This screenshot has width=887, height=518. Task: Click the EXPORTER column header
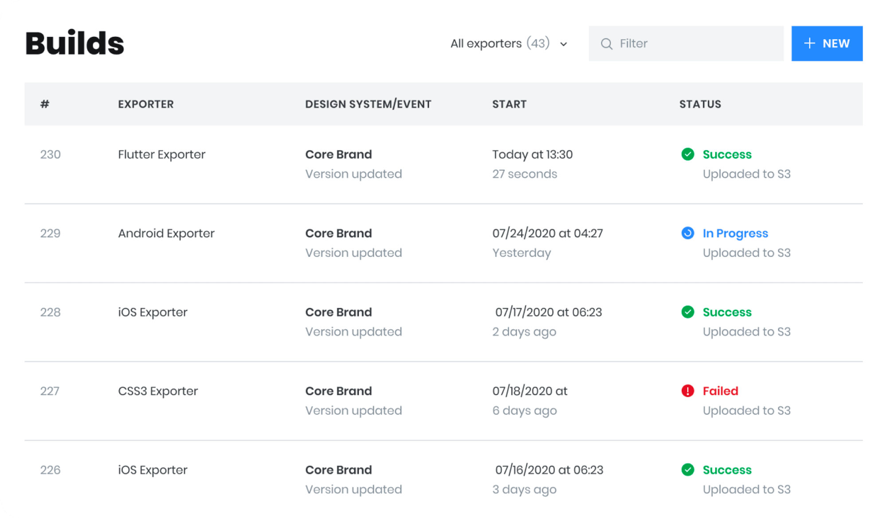click(x=146, y=104)
